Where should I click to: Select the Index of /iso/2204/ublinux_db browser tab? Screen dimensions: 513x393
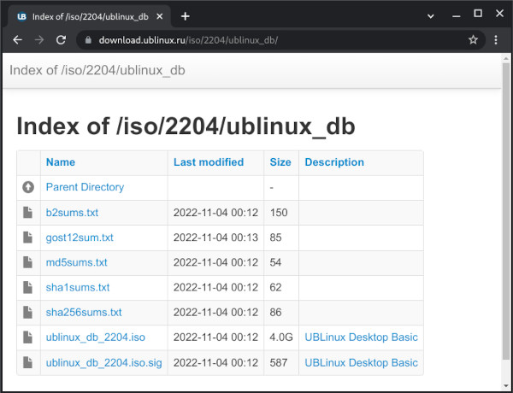click(x=88, y=16)
